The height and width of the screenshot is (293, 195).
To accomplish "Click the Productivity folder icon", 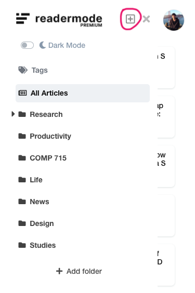I will [22, 136].
